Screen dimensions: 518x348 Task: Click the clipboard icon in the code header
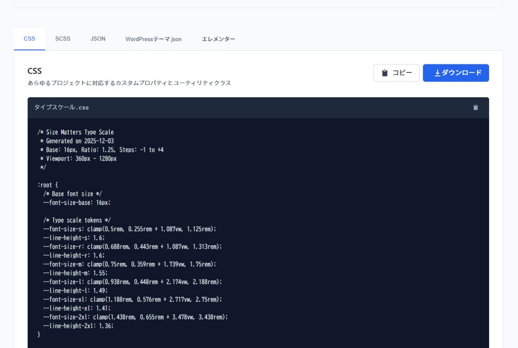pos(476,107)
